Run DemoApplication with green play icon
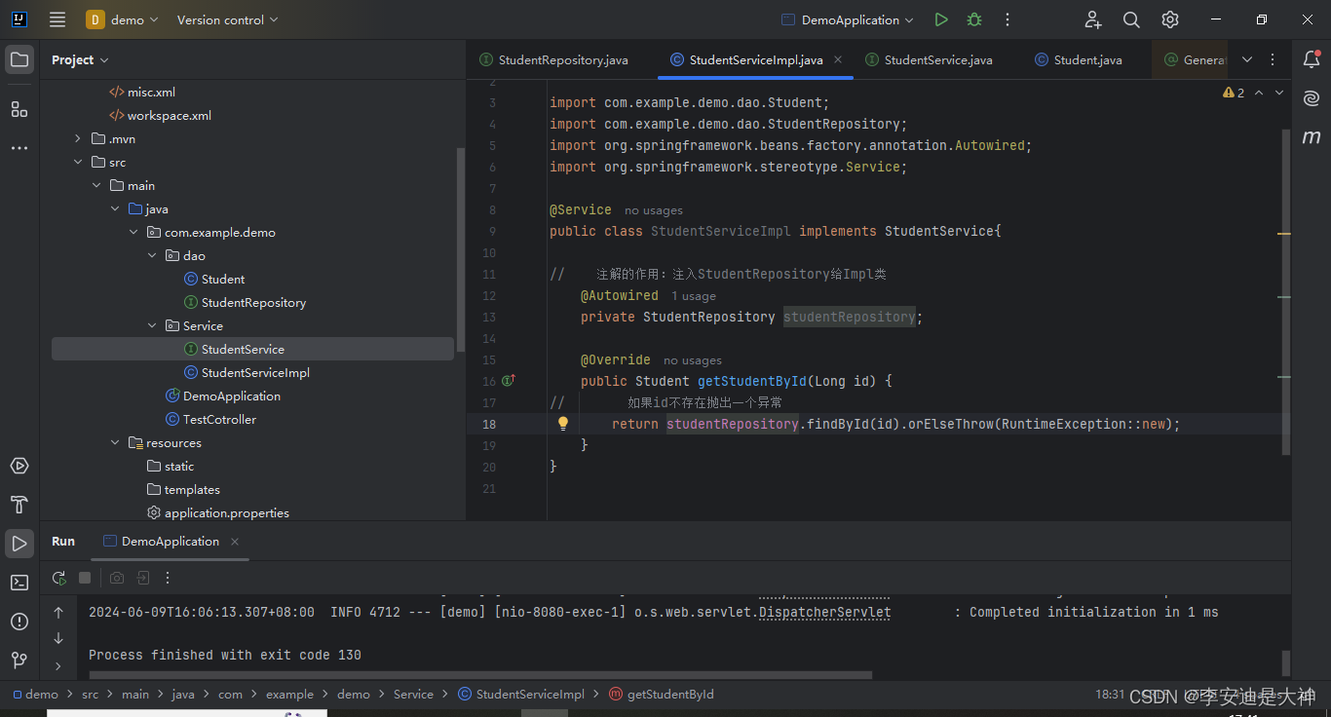This screenshot has height=717, width=1331. coord(940,19)
